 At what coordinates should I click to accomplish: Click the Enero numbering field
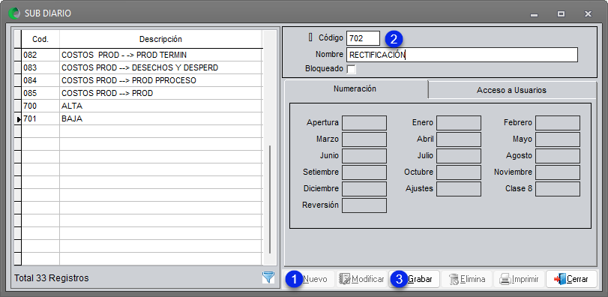[x=459, y=123]
